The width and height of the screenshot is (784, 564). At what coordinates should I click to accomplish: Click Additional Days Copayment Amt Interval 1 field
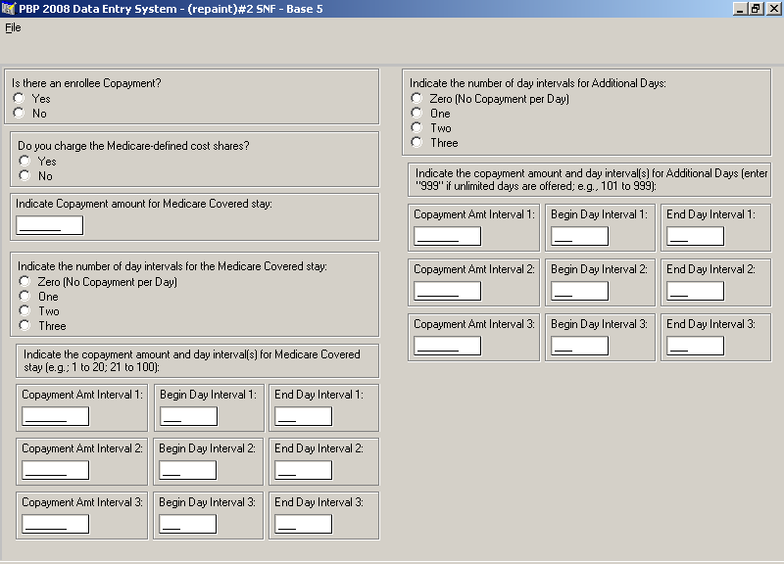click(x=448, y=236)
